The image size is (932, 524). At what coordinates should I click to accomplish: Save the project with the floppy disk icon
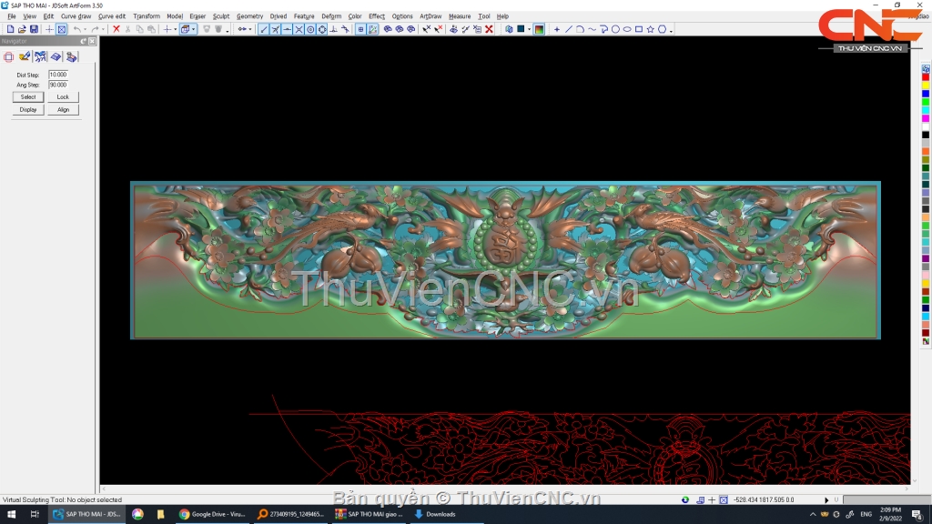tap(34, 29)
